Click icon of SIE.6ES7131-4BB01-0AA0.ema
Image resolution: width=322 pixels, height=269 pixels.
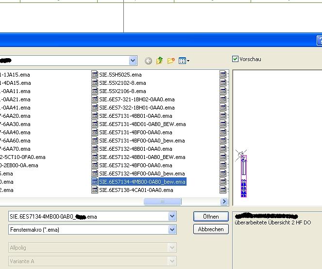[95, 115]
